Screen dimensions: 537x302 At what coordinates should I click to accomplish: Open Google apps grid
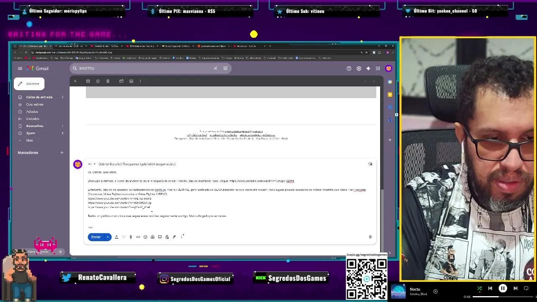(378, 68)
